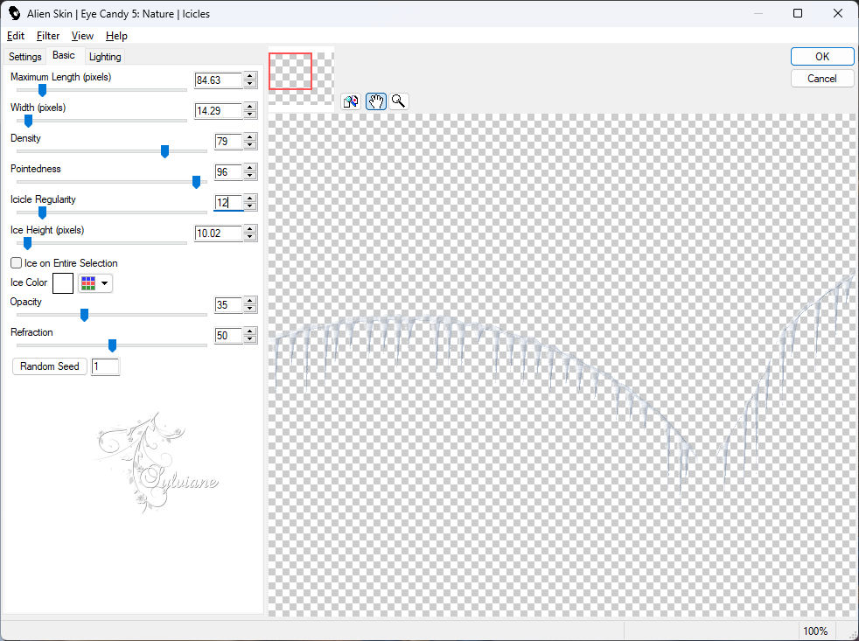Image resolution: width=859 pixels, height=641 pixels.
Task: Open the Edit menu
Action: [16, 36]
